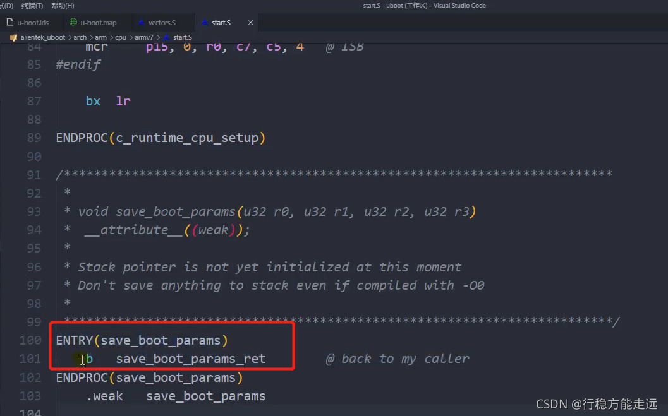
Task: Open the cpu breadcrumb segment
Action: click(121, 37)
